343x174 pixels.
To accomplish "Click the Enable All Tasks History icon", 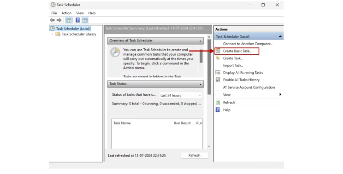I will click(218, 80).
